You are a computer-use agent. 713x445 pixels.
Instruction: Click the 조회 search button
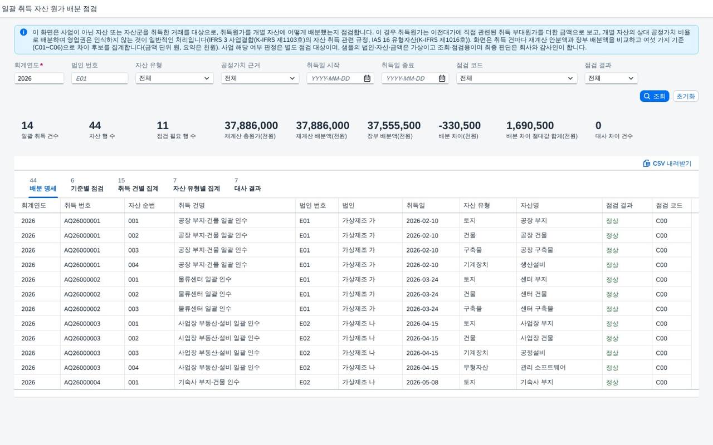click(x=655, y=96)
